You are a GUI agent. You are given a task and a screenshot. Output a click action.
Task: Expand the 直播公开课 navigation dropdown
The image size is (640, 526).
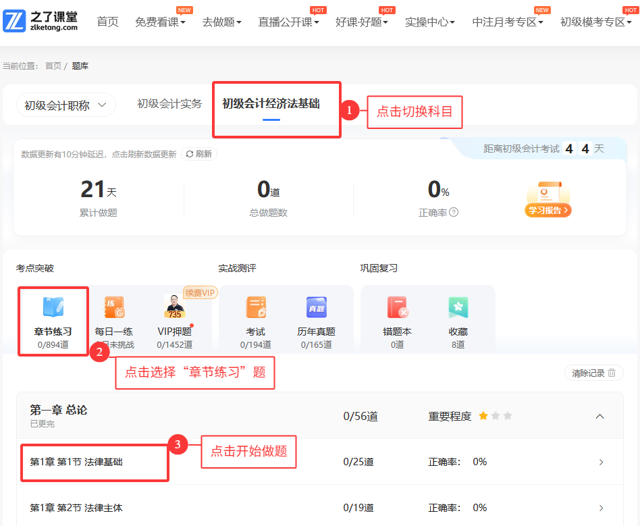[x=288, y=22]
